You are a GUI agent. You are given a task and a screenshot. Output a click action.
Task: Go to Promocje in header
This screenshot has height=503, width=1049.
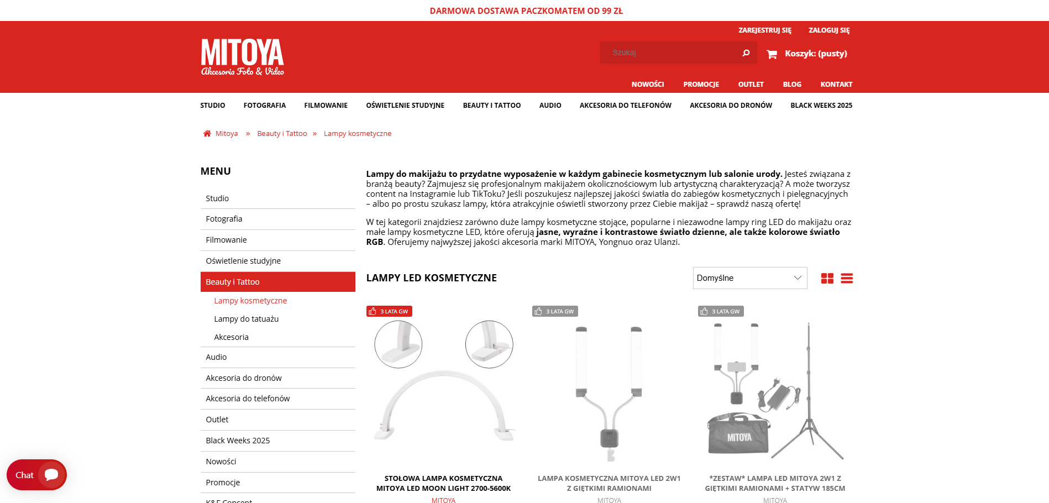[701, 85]
